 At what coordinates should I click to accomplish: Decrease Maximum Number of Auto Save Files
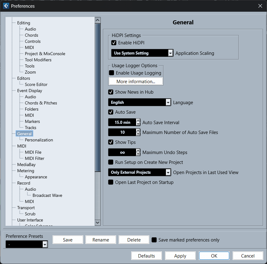coord(138,134)
